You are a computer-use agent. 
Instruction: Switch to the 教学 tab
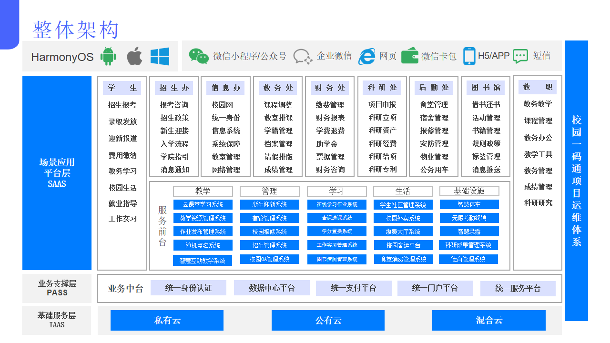pyautogui.click(x=203, y=191)
